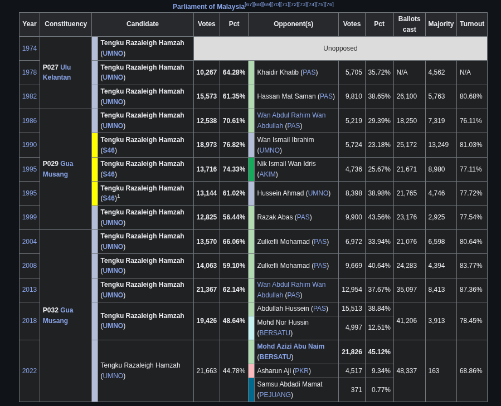The image size is (501, 406).
Task: Open the 1978 election year link
Action: click(30, 72)
